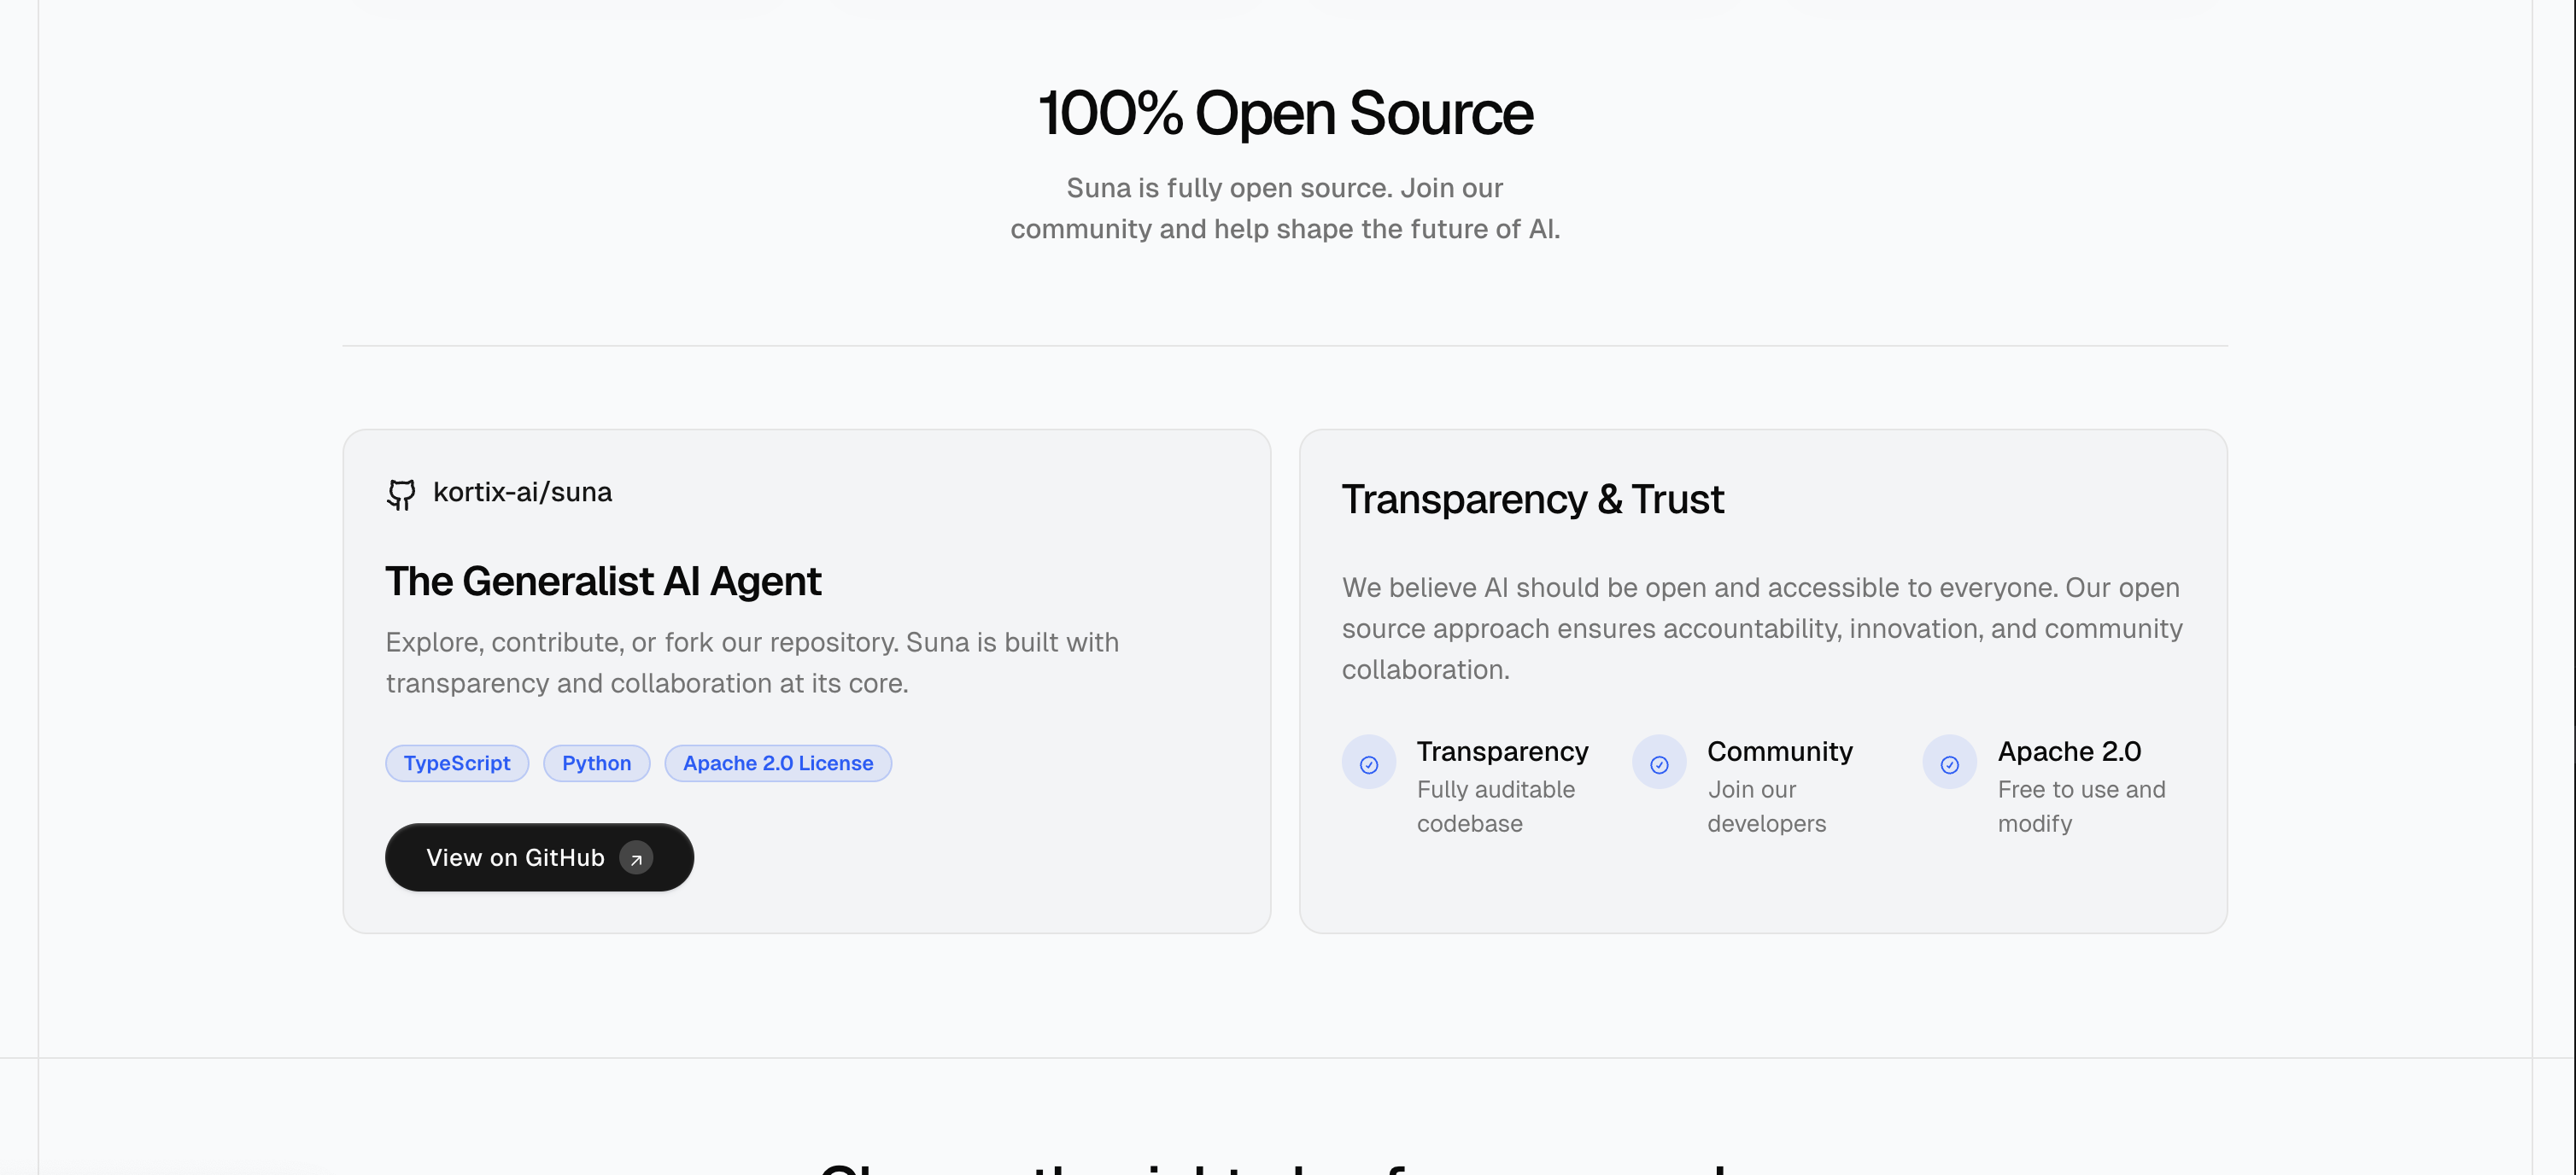Click the checkmark icon next to Transparency
2576x1175 pixels.
point(1368,763)
